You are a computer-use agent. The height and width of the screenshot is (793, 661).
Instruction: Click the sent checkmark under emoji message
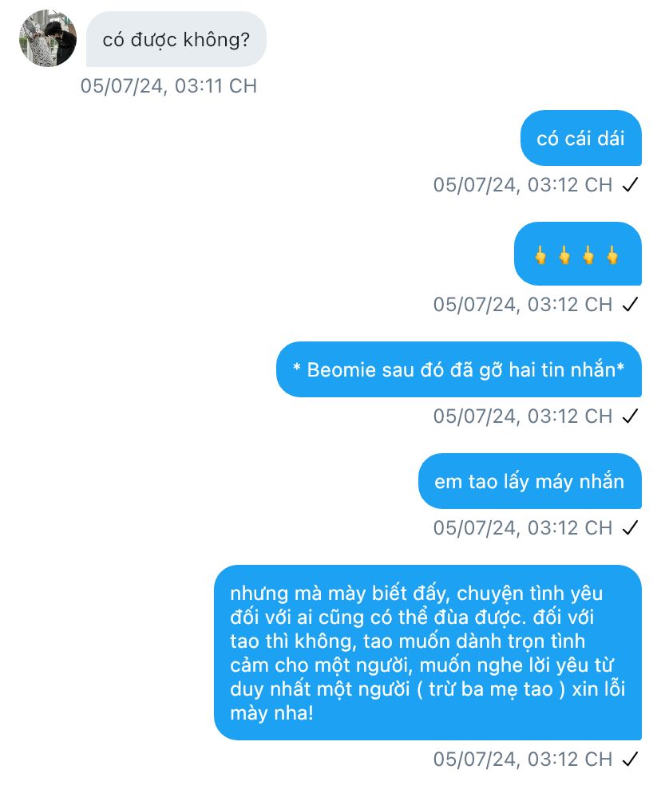pyautogui.click(x=630, y=305)
